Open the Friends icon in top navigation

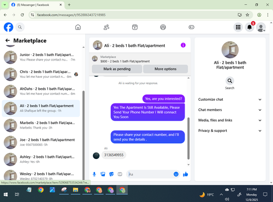106,27
